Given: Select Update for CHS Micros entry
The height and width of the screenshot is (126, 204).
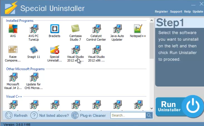Looking at the screenshot, I should pyautogui.click(x=34, y=81).
